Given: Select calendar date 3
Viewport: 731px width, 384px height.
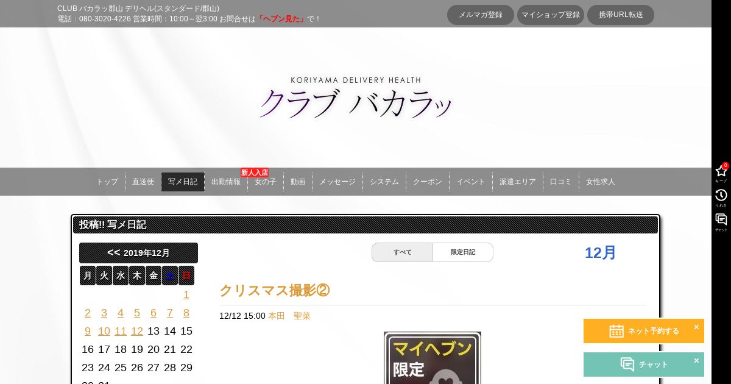Looking at the screenshot, I should (104, 313).
